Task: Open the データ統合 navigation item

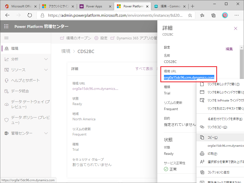Action: pos(25,91)
